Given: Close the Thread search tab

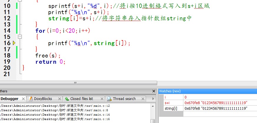Looking at the screenshot, I should pyautogui.click(x=143, y=99).
